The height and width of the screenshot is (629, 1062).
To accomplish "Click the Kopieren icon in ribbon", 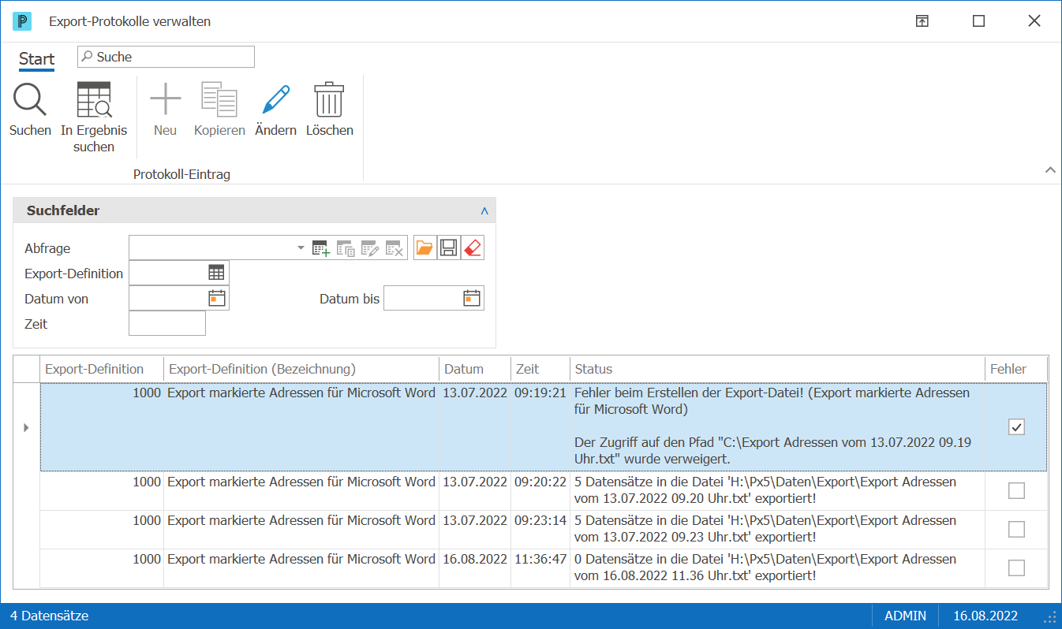I will 219,100.
